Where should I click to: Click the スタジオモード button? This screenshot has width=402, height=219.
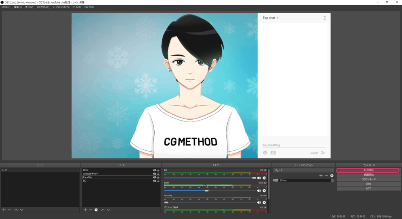coord(368,180)
